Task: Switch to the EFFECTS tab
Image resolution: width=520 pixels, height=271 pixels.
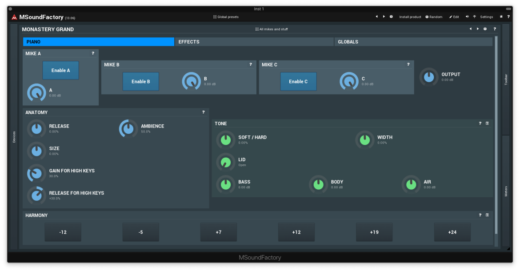Action: pos(254,42)
